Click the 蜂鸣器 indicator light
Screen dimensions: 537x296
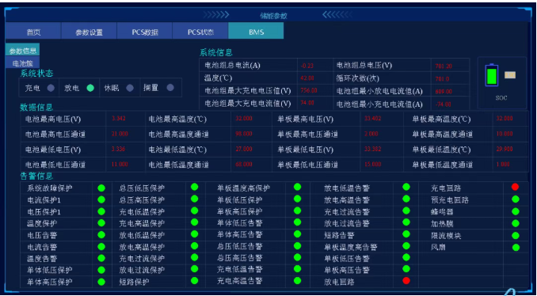[516, 211]
